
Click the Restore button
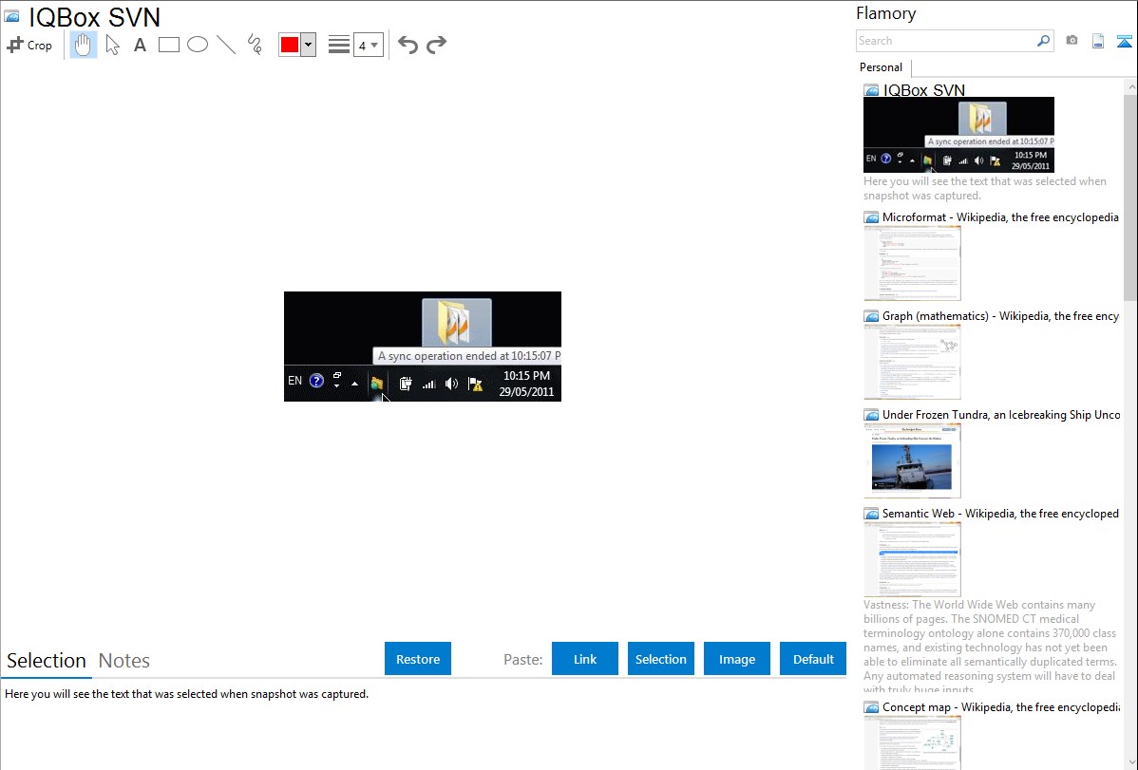click(418, 659)
